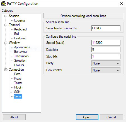Open the Flow control dropdown

pyautogui.click(x=106, y=70)
